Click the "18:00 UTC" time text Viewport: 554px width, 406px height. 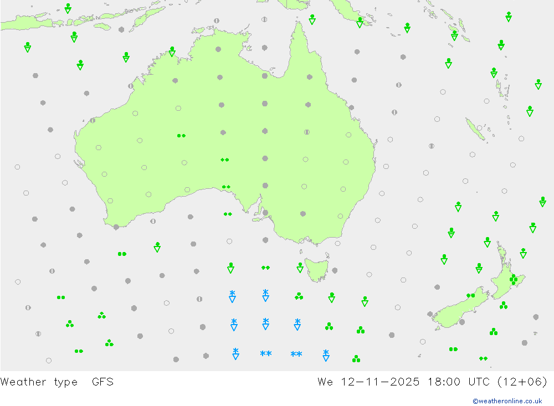[458, 382]
